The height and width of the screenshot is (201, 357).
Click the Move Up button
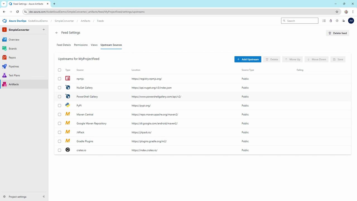click(x=293, y=59)
